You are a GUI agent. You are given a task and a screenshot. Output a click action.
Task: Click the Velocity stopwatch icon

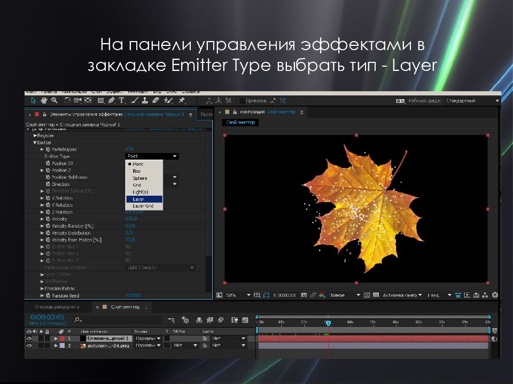(x=48, y=219)
